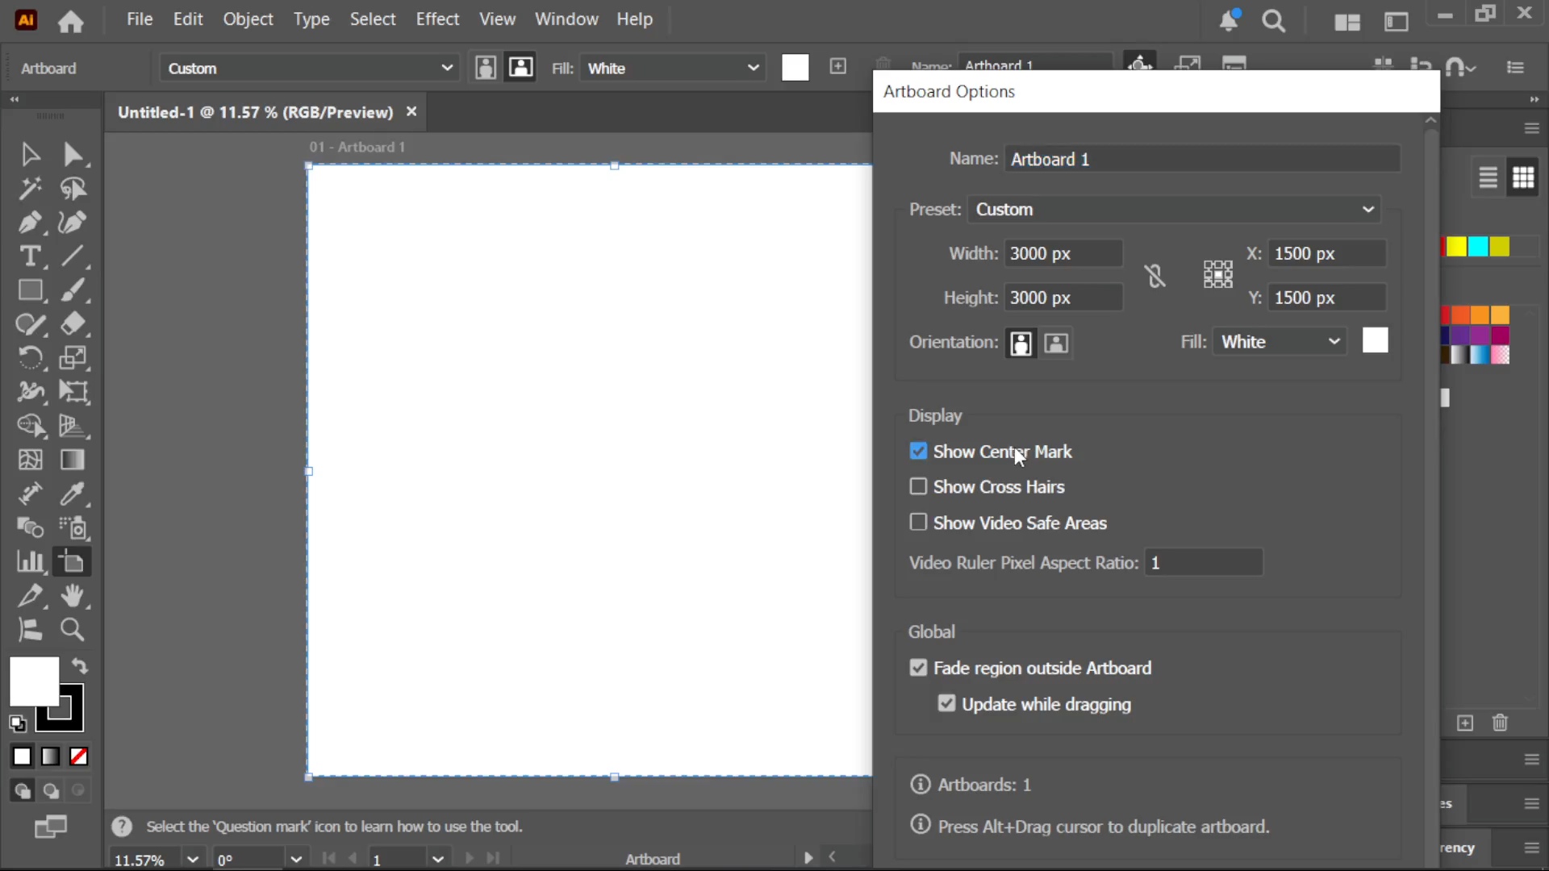Enable Show Cross Hairs
Screen dimensions: 1549x871
click(918, 487)
